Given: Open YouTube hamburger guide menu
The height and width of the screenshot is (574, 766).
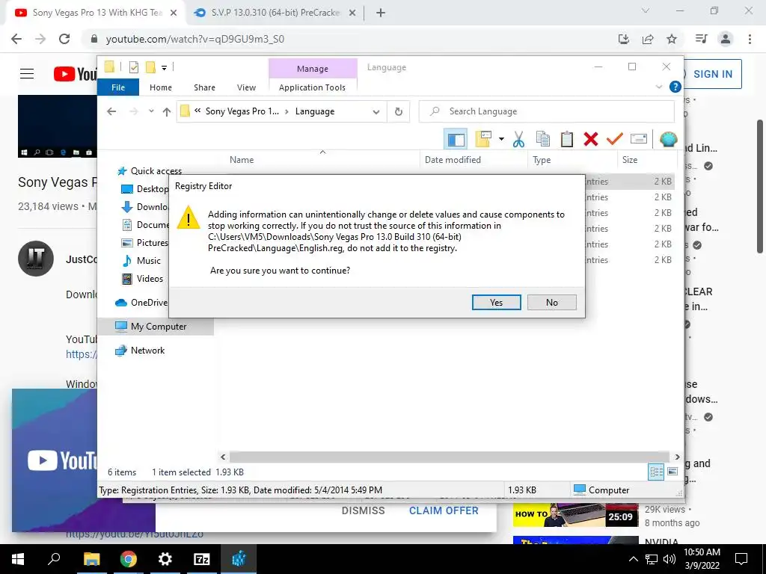Looking at the screenshot, I should pyautogui.click(x=27, y=74).
